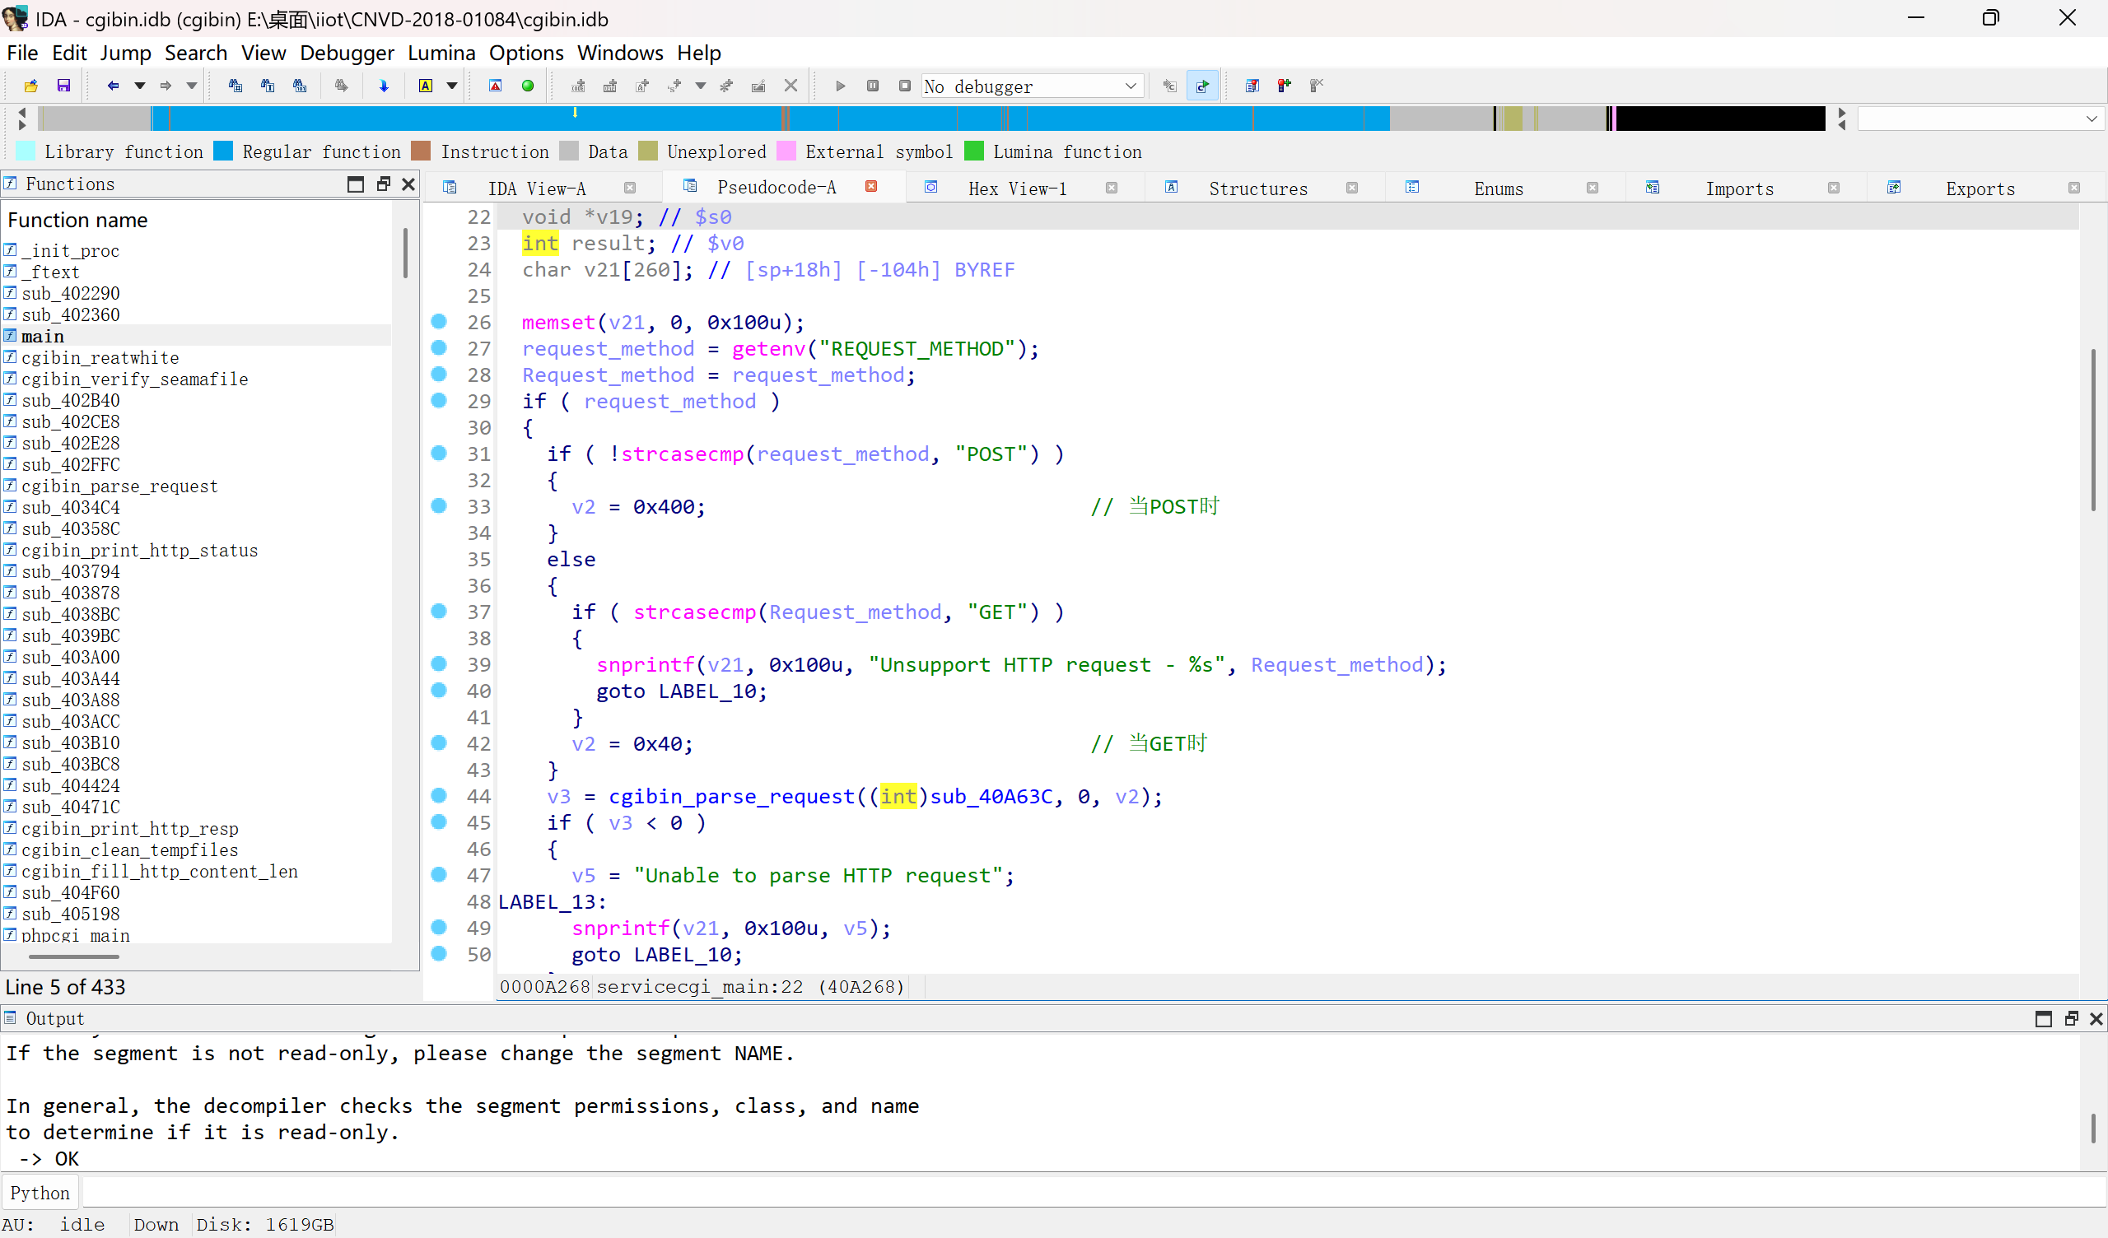This screenshot has height=1238, width=2108.
Task: Maximize the Output panel
Action: [2044, 1018]
